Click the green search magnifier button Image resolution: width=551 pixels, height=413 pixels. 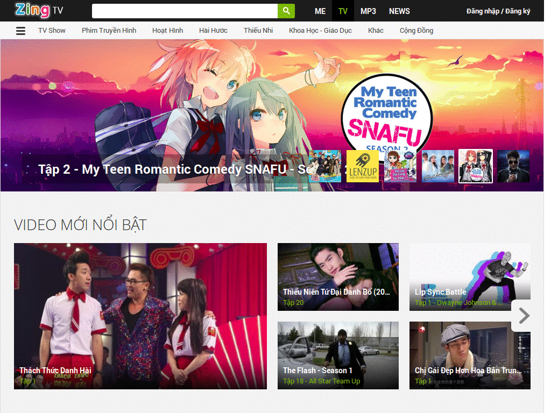[x=286, y=11]
